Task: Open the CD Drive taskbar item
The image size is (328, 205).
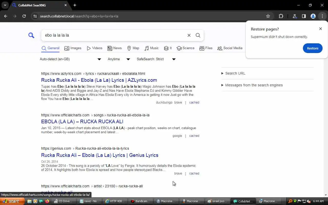Action: point(63,201)
